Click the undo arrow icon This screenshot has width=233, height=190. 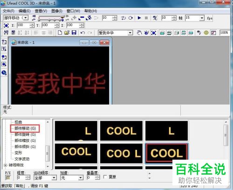click(x=82, y=33)
